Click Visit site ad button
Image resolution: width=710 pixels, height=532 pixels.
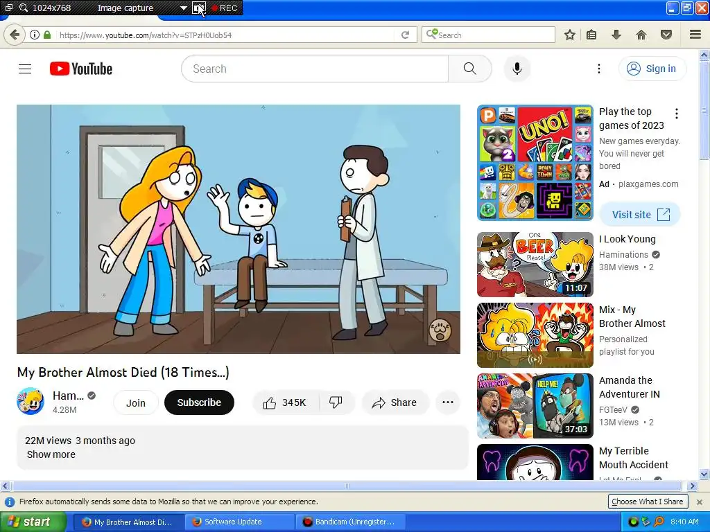640,215
